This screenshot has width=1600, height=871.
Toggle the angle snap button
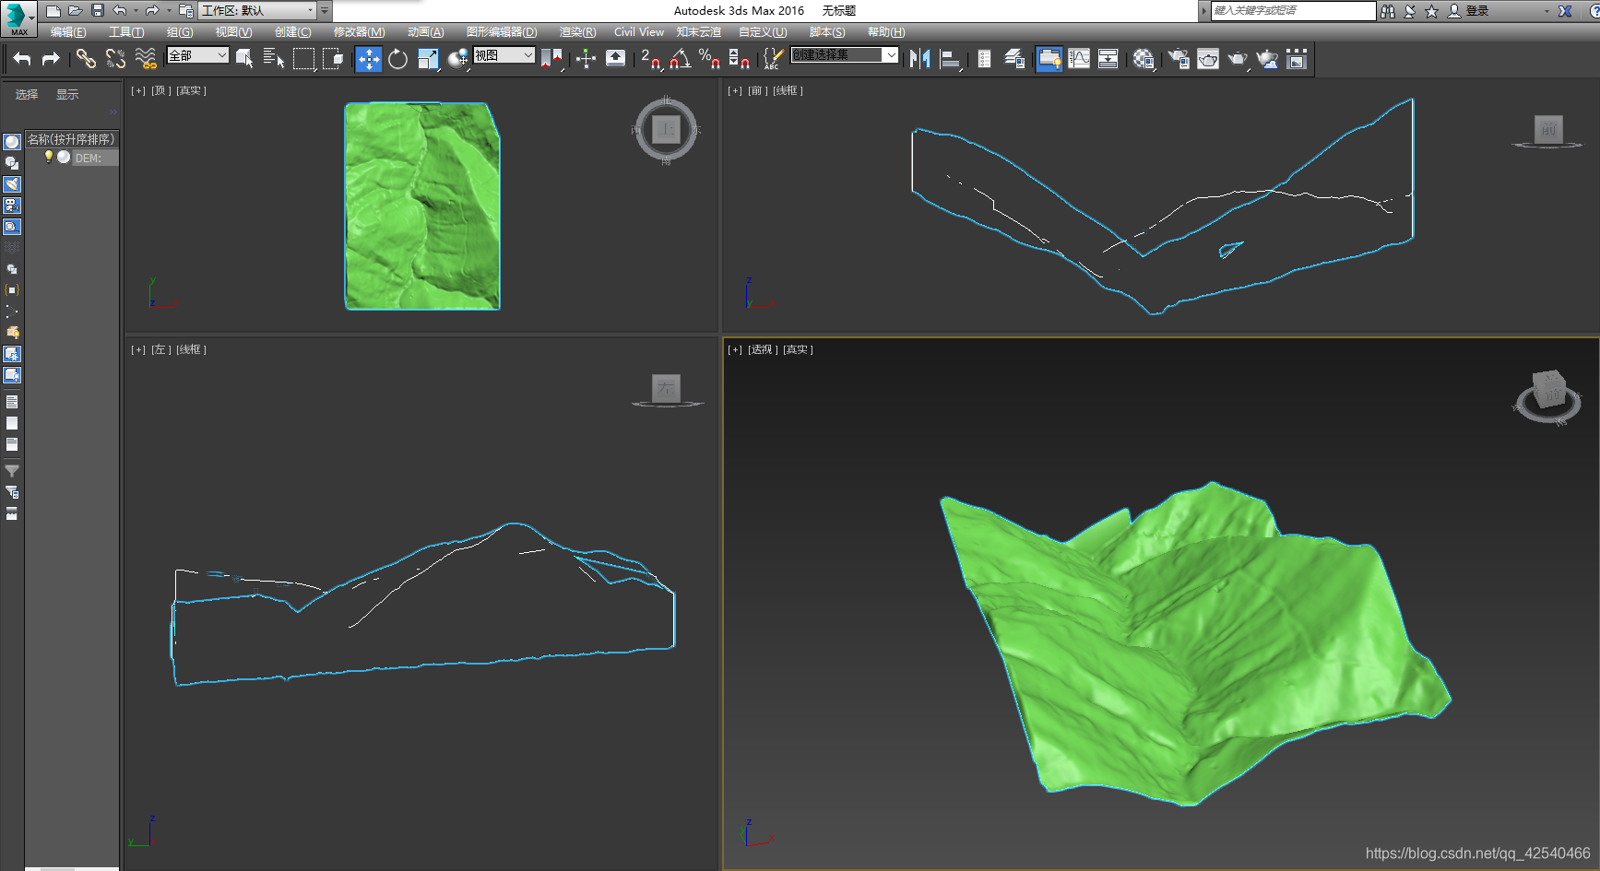681,59
